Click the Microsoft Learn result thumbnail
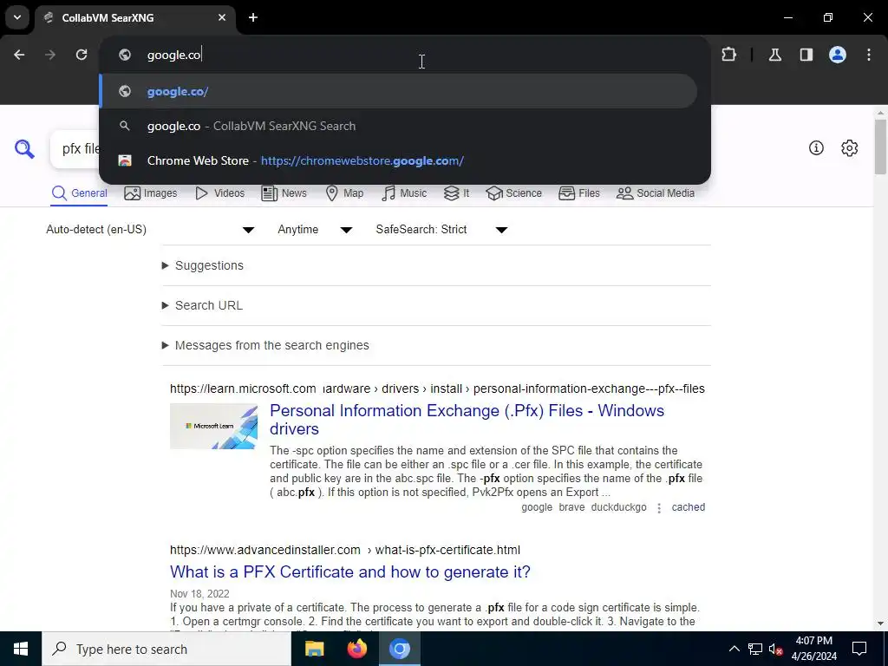 213,426
